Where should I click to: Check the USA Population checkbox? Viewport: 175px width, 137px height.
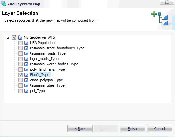coord(20,43)
